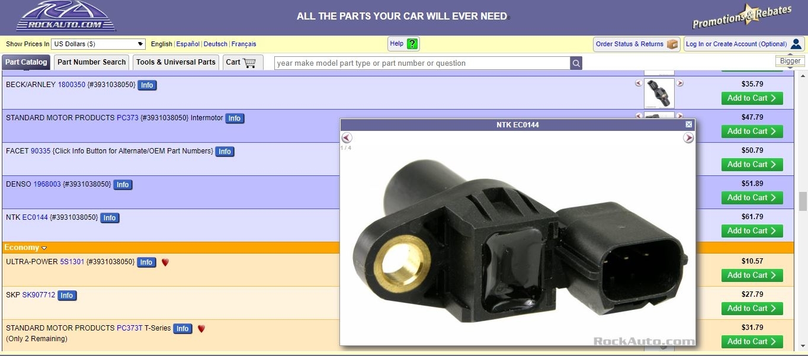Click part number link PC373

pyautogui.click(x=127, y=118)
